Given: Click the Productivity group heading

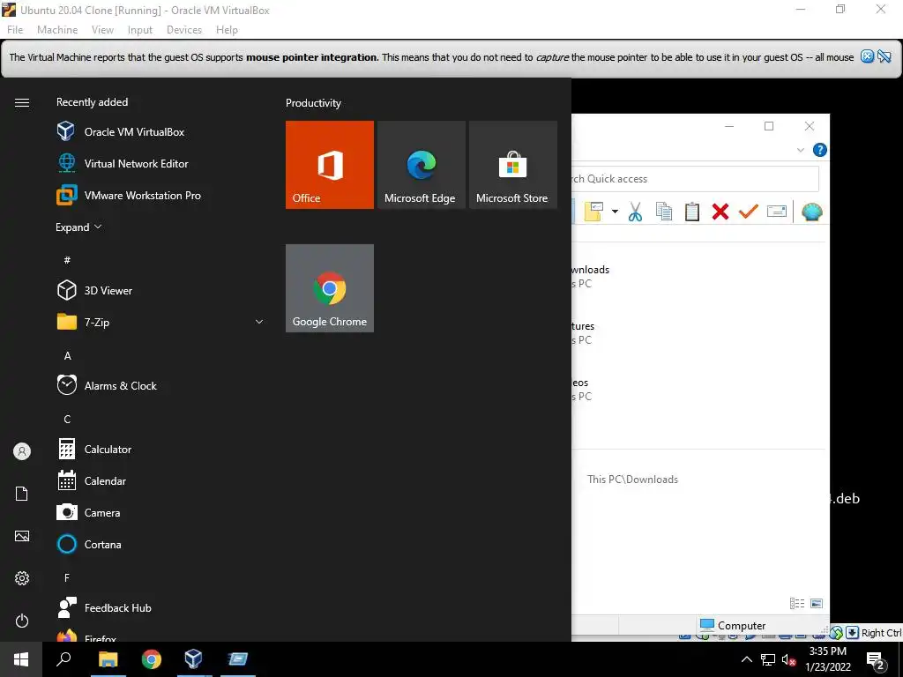Looking at the screenshot, I should (x=313, y=103).
